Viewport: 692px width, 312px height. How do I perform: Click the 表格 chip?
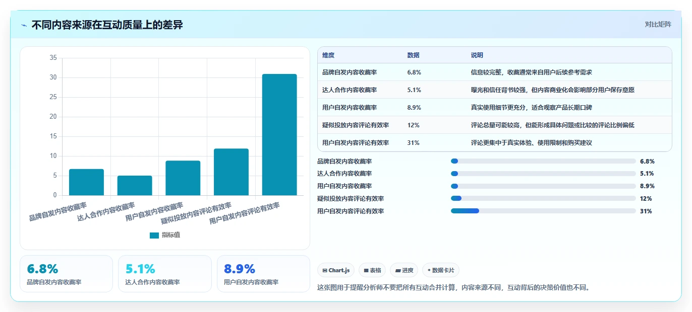point(372,270)
